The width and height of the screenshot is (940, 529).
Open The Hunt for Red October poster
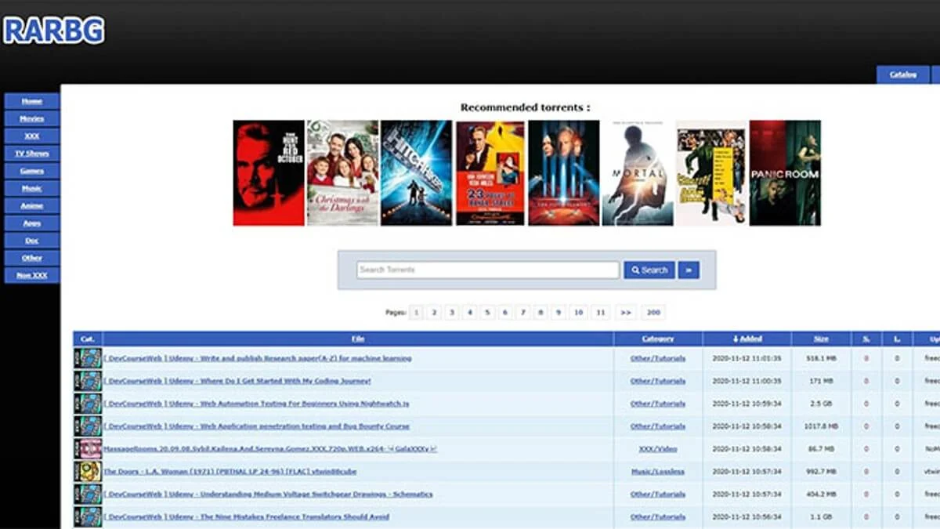coord(269,172)
